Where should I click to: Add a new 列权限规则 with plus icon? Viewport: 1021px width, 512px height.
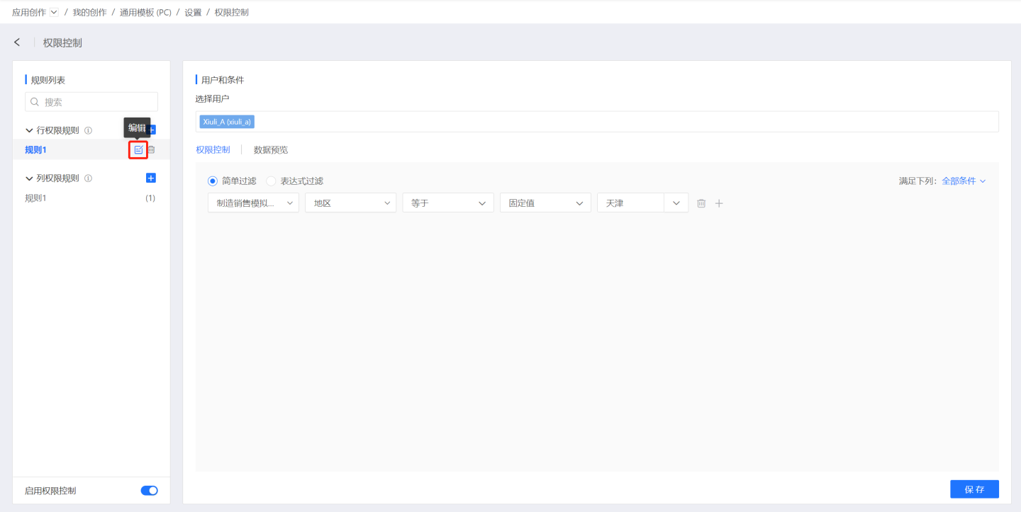150,178
